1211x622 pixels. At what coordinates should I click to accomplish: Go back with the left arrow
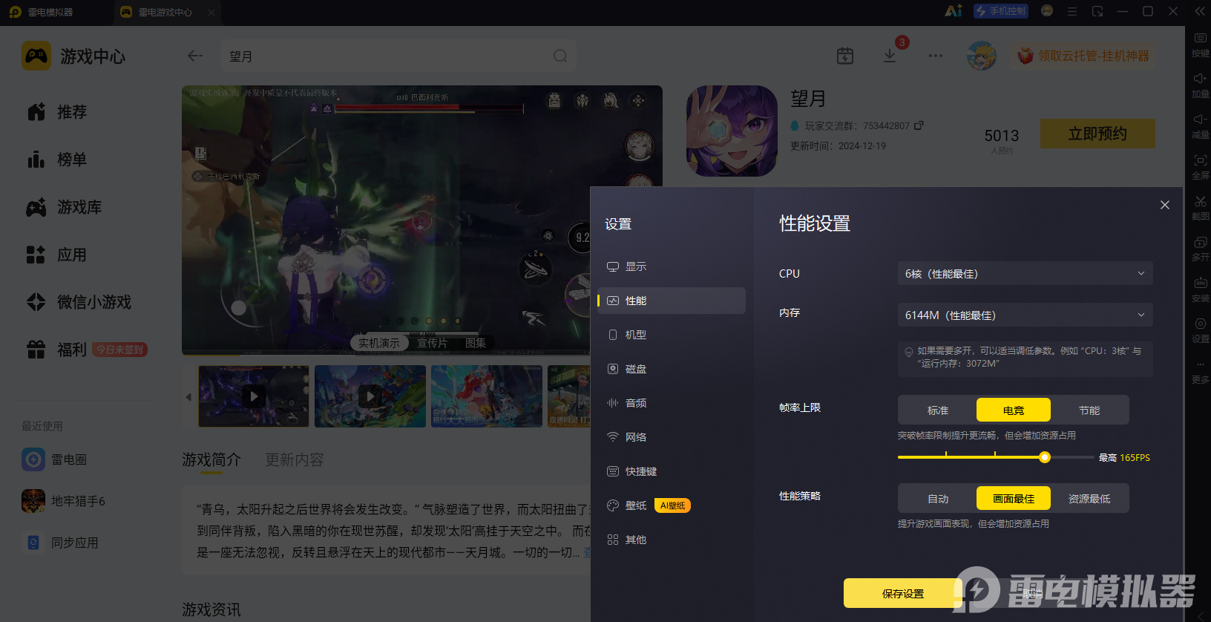195,56
